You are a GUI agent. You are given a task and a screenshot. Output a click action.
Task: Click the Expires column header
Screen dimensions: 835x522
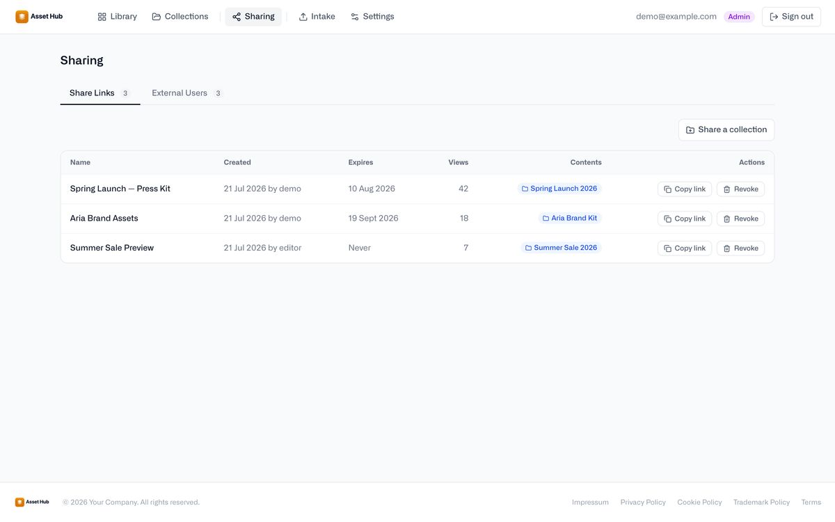coord(360,162)
